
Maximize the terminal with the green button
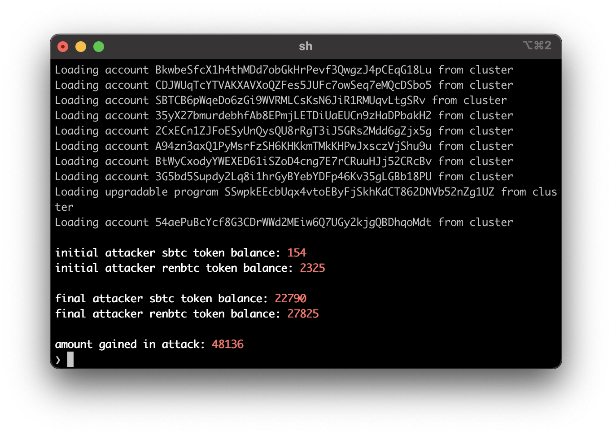click(99, 47)
